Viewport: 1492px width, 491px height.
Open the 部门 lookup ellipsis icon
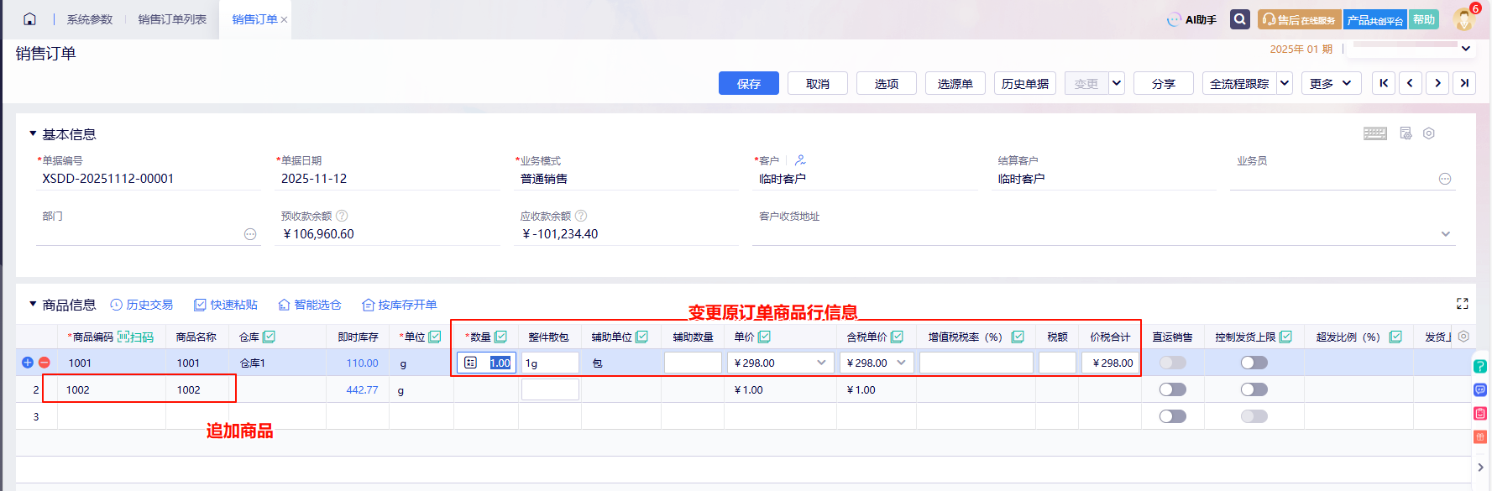click(x=250, y=234)
